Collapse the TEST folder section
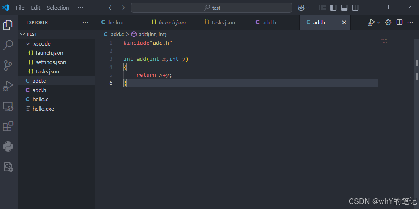This screenshot has height=209, width=419. point(56,34)
